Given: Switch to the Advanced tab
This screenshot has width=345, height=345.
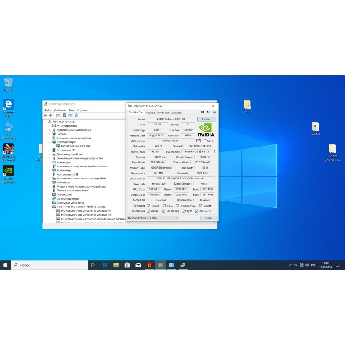Looking at the screenshot, I should 163,113.
